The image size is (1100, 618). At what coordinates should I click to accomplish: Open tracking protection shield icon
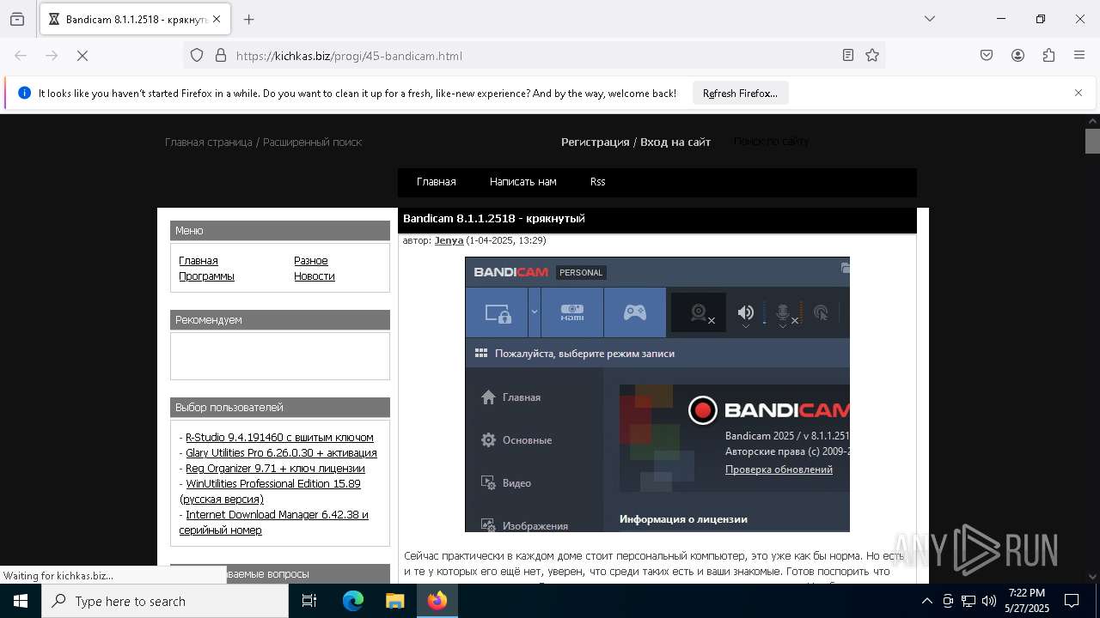(197, 56)
